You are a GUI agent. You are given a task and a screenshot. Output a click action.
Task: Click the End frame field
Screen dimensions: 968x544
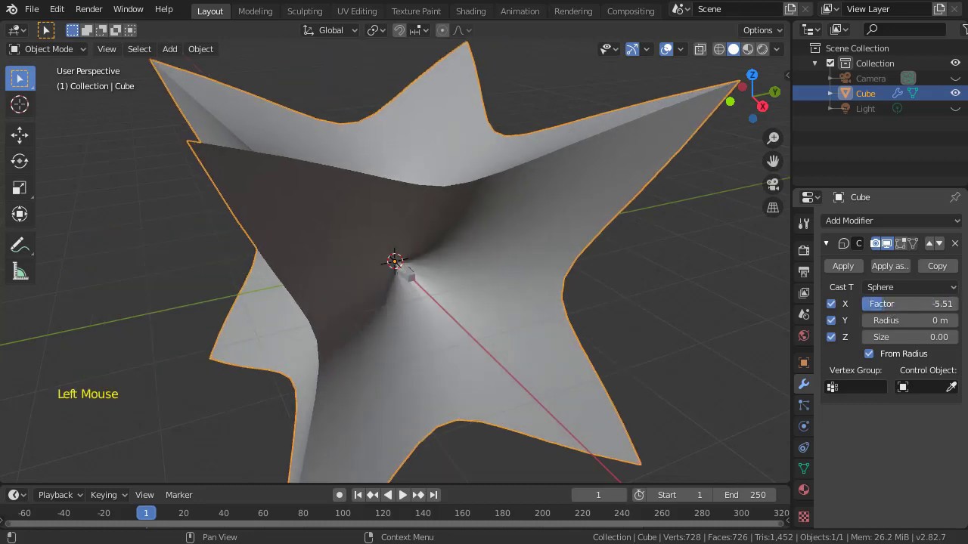pos(745,495)
